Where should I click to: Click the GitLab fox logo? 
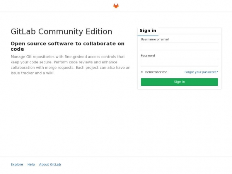(x=116, y=6)
